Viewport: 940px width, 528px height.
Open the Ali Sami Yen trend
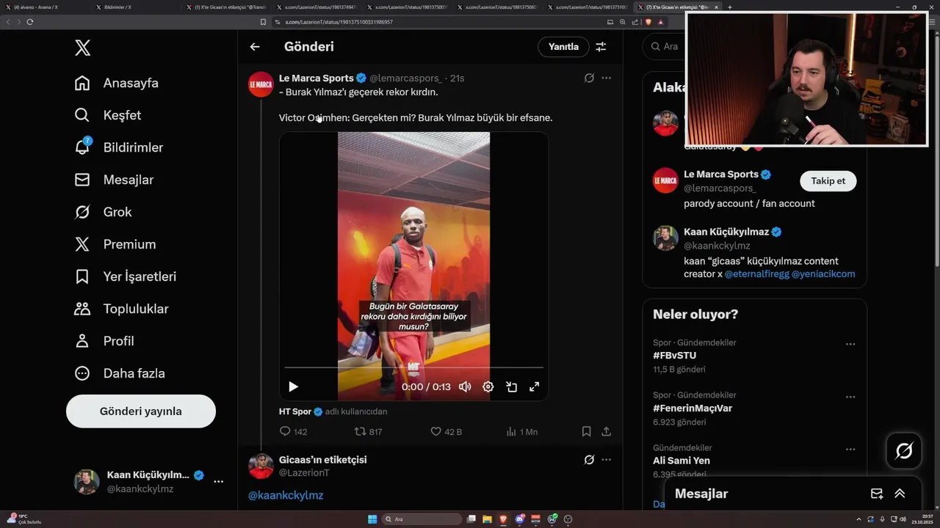(681, 461)
